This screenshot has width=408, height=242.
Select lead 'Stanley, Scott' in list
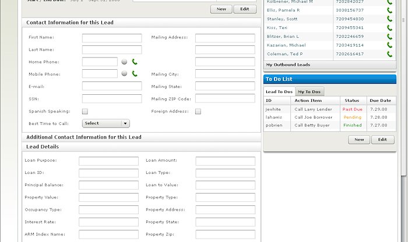coord(282,19)
